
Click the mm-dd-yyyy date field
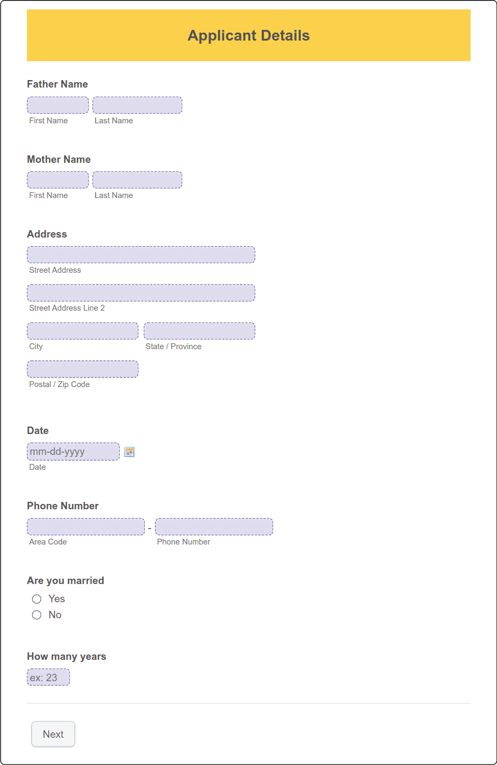tap(73, 451)
